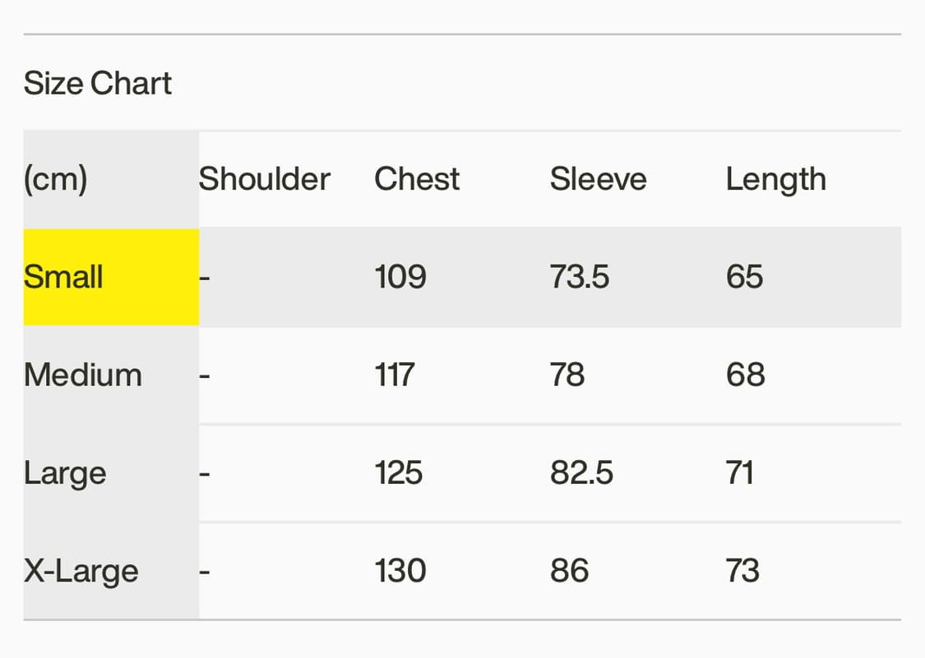Image resolution: width=925 pixels, height=658 pixels.
Task: Select the (cm) unit header cell
Action: coord(55,179)
